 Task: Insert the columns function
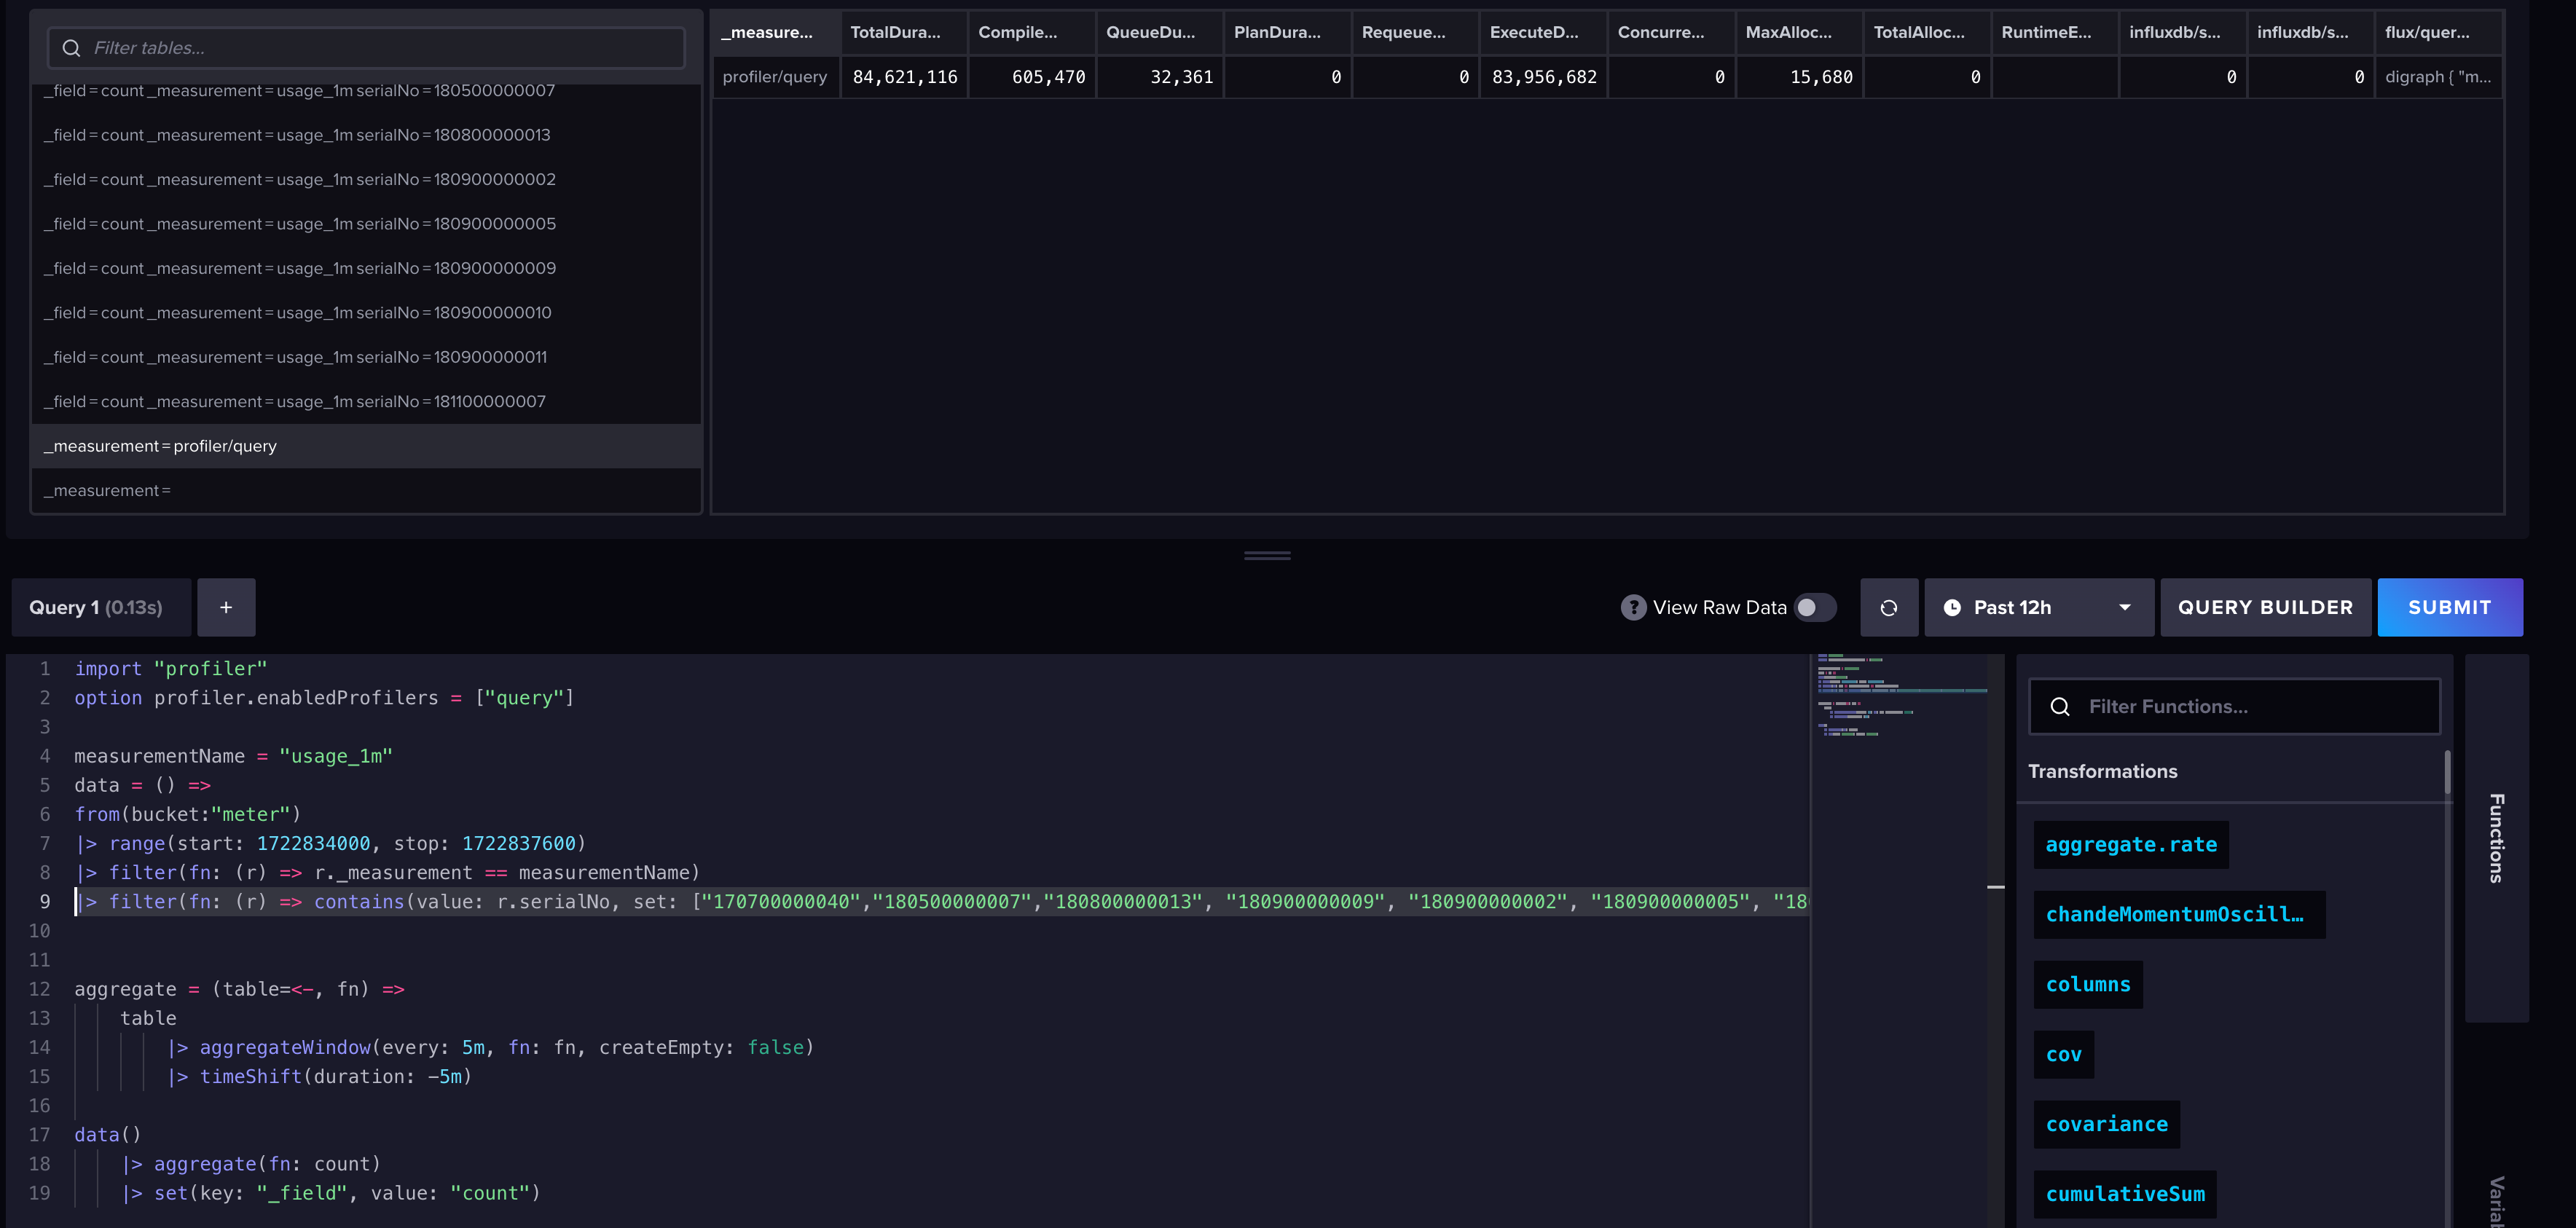point(2088,985)
